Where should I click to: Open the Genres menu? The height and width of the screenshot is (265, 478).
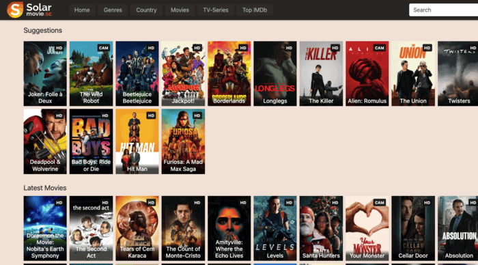click(113, 10)
